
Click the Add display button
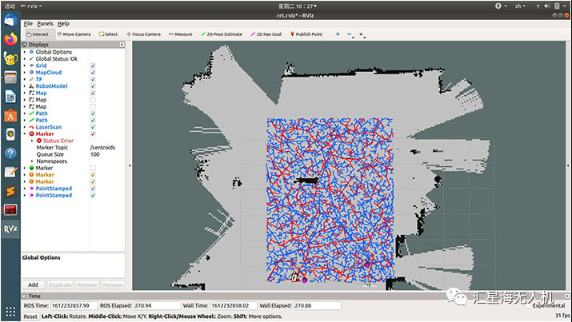tap(33, 284)
